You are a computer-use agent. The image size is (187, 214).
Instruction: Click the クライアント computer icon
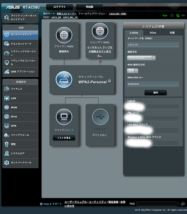pyautogui.click(x=64, y=117)
